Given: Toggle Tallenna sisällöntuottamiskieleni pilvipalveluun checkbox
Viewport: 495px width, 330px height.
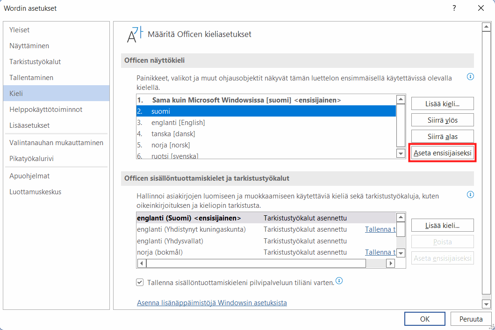Looking at the screenshot, I should (140, 282).
